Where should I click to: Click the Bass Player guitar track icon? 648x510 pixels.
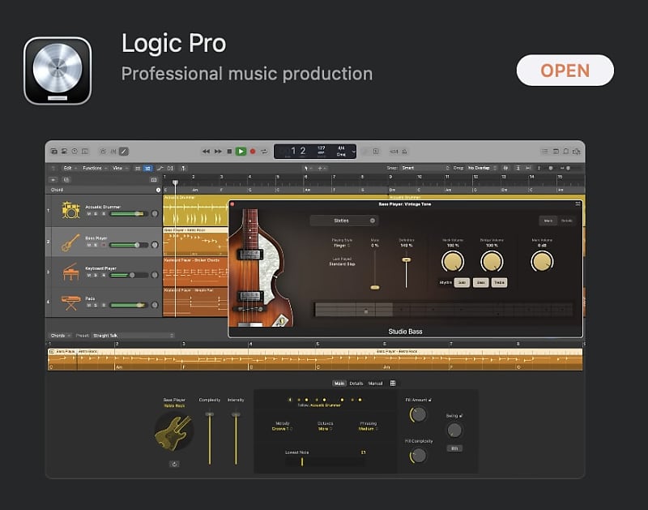[x=70, y=240]
